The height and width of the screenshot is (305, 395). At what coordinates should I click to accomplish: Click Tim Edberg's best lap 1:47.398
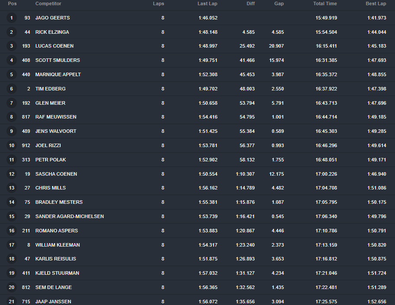(376, 89)
